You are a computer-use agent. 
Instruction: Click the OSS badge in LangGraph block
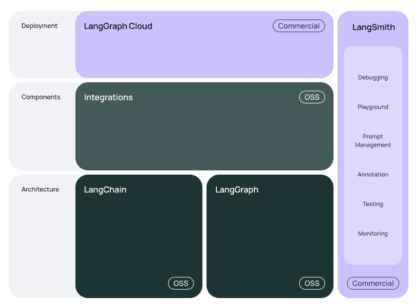coord(312,283)
